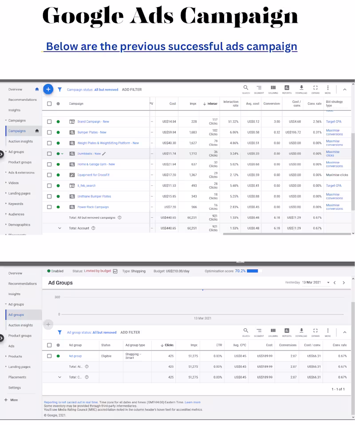Open the Urethane Bumper Plates campaign link

(94, 196)
